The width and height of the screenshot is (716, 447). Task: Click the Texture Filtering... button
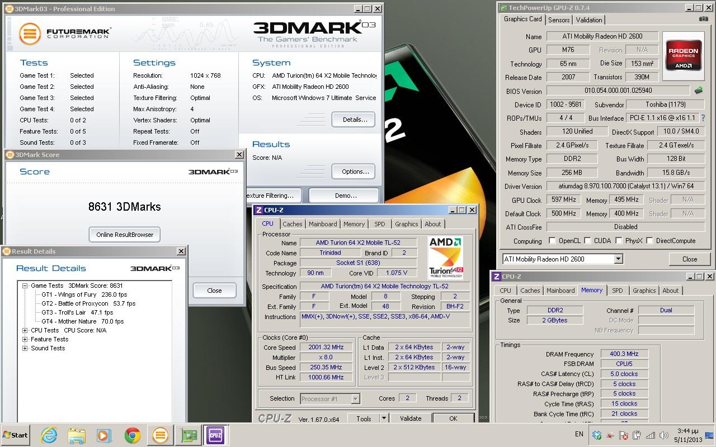(272, 196)
